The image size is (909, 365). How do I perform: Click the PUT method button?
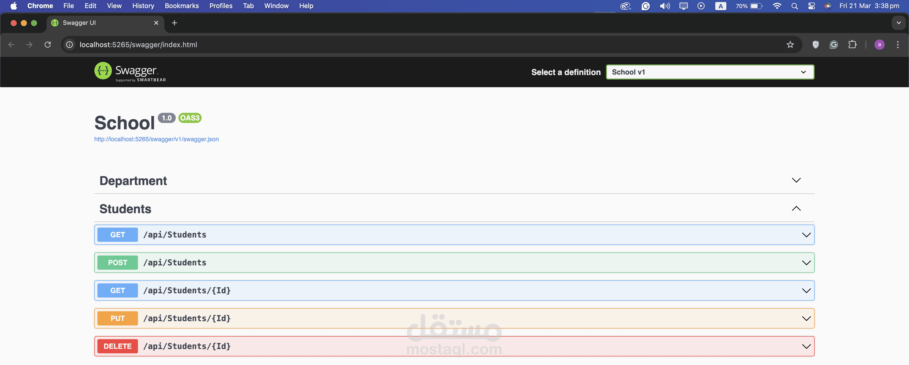[x=117, y=318]
